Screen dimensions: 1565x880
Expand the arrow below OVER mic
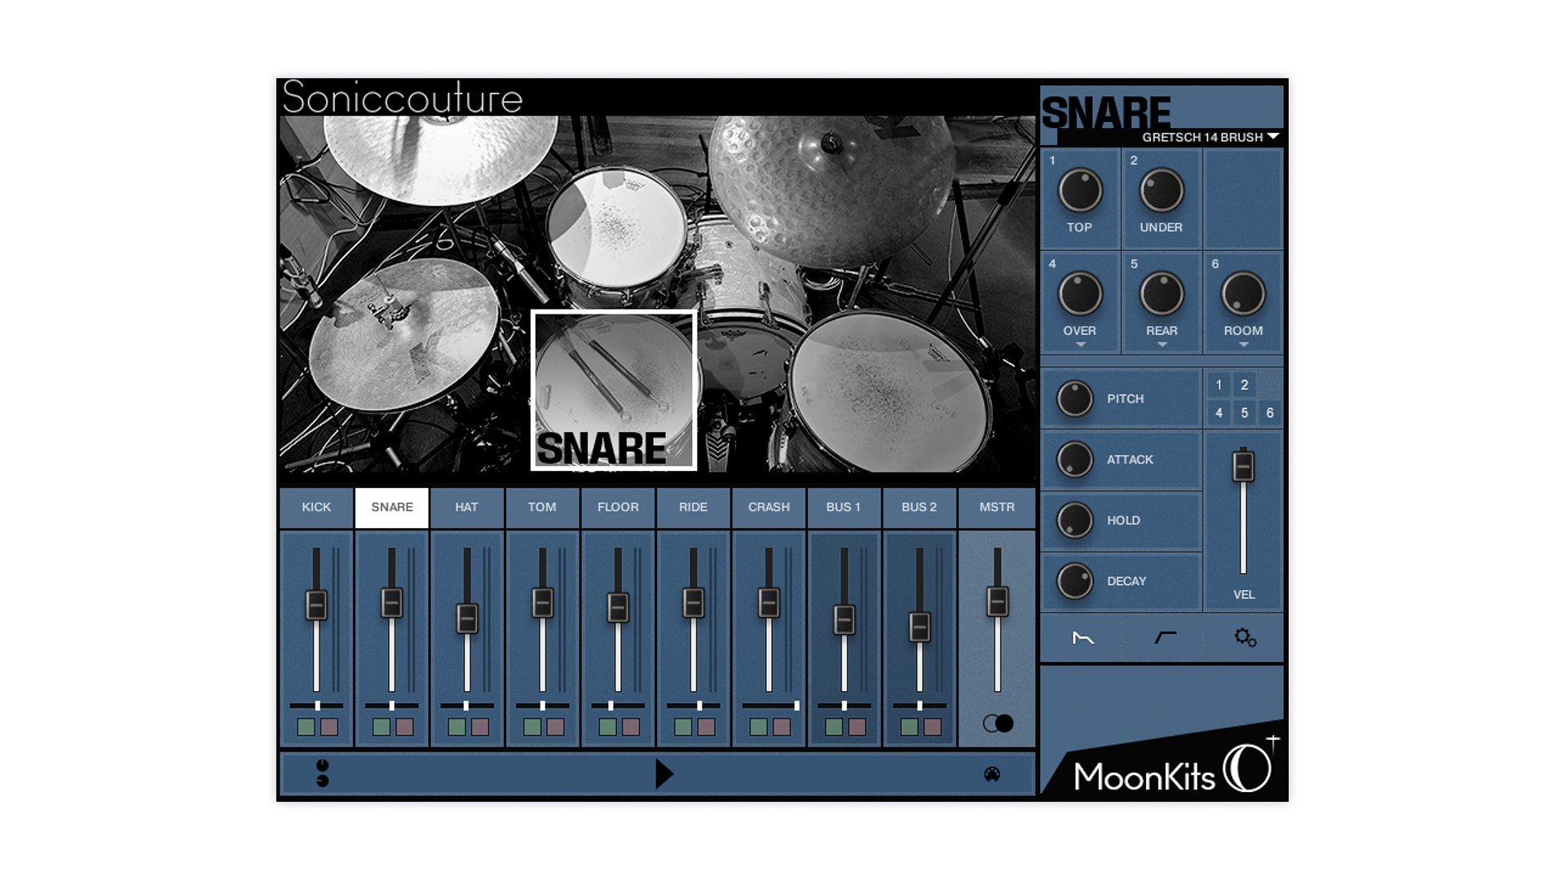(x=1080, y=345)
